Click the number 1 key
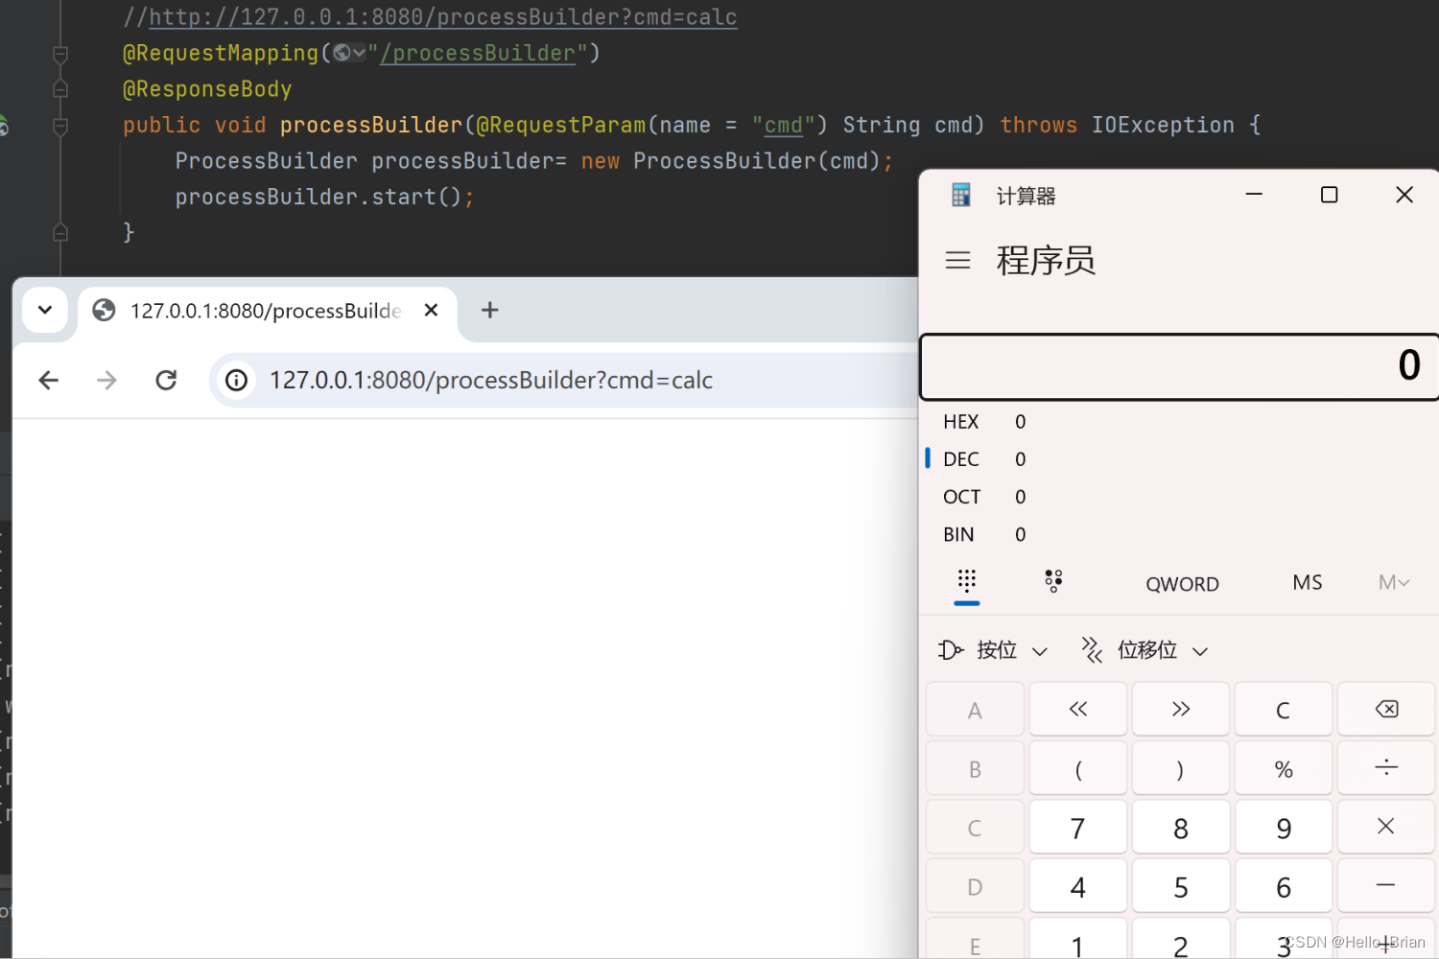The width and height of the screenshot is (1439, 959). coord(1077,939)
